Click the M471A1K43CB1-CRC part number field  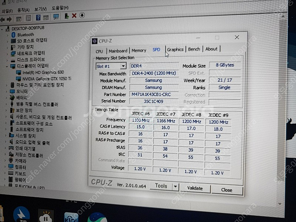[x=154, y=94]
